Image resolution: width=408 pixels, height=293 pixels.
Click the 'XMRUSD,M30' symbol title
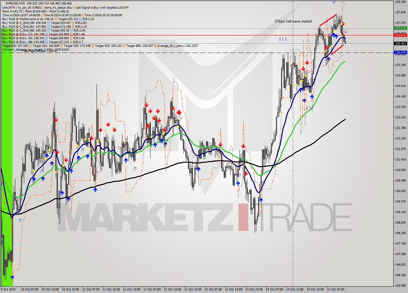(x=16, y=4)
